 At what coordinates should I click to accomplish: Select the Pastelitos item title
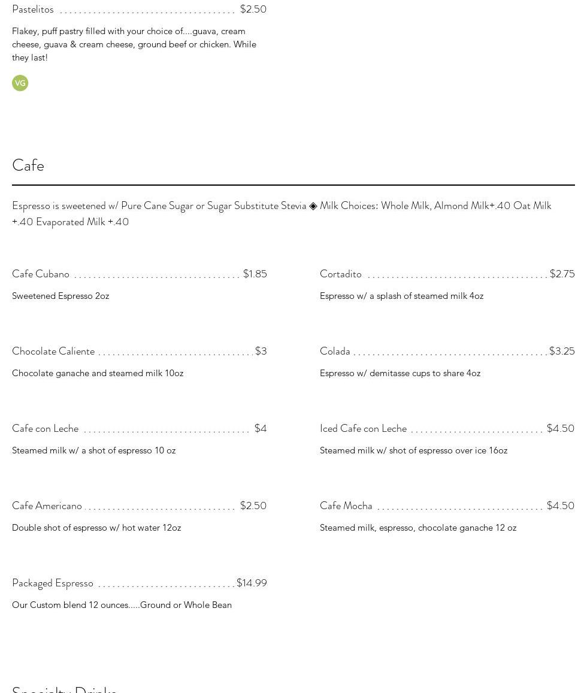click(x=33, y=10)
